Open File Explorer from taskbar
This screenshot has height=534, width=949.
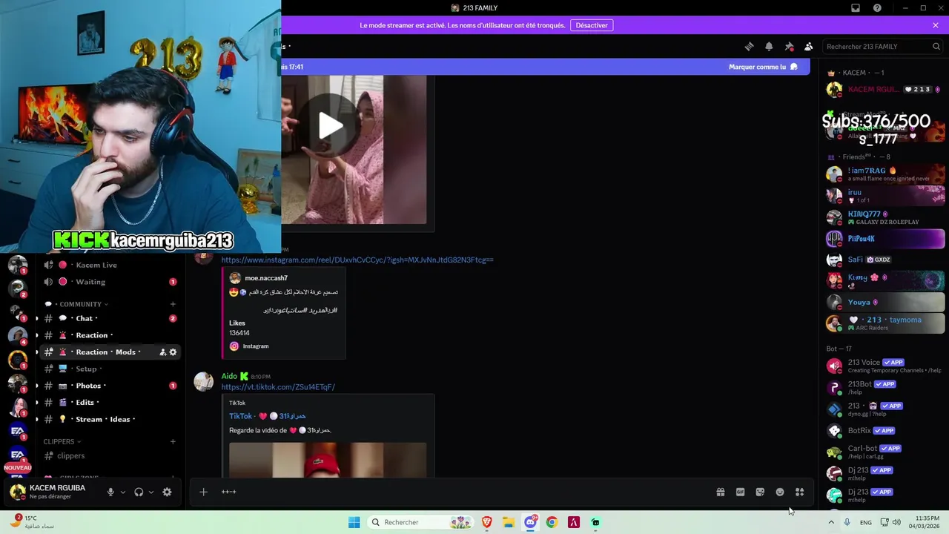(x=509, y=522)
